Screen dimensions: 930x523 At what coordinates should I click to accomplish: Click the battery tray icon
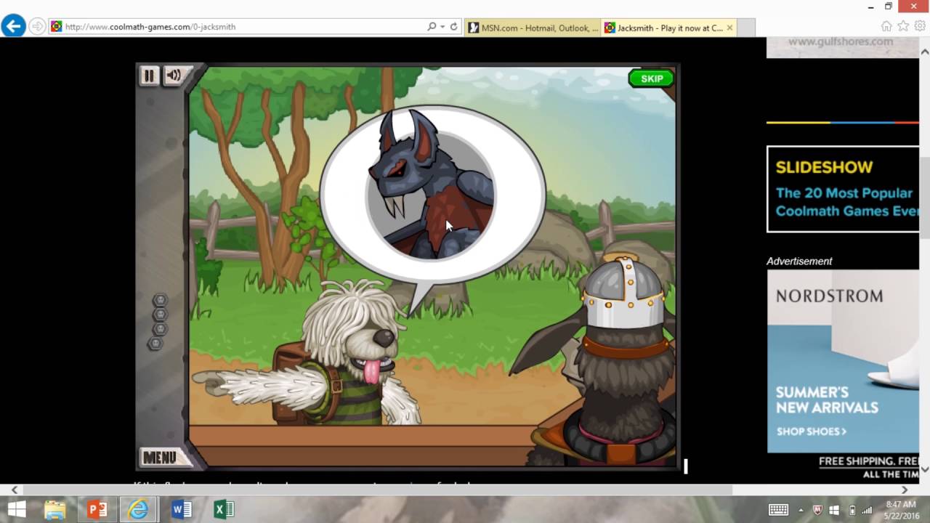tap(852, 510)
